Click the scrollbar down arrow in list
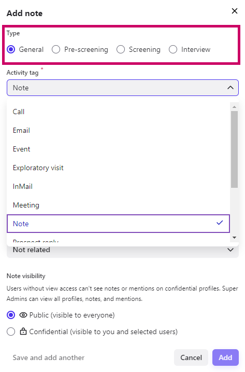Viewport: 245px width, 372px height. pyautogui.click(x=234, y=238)
